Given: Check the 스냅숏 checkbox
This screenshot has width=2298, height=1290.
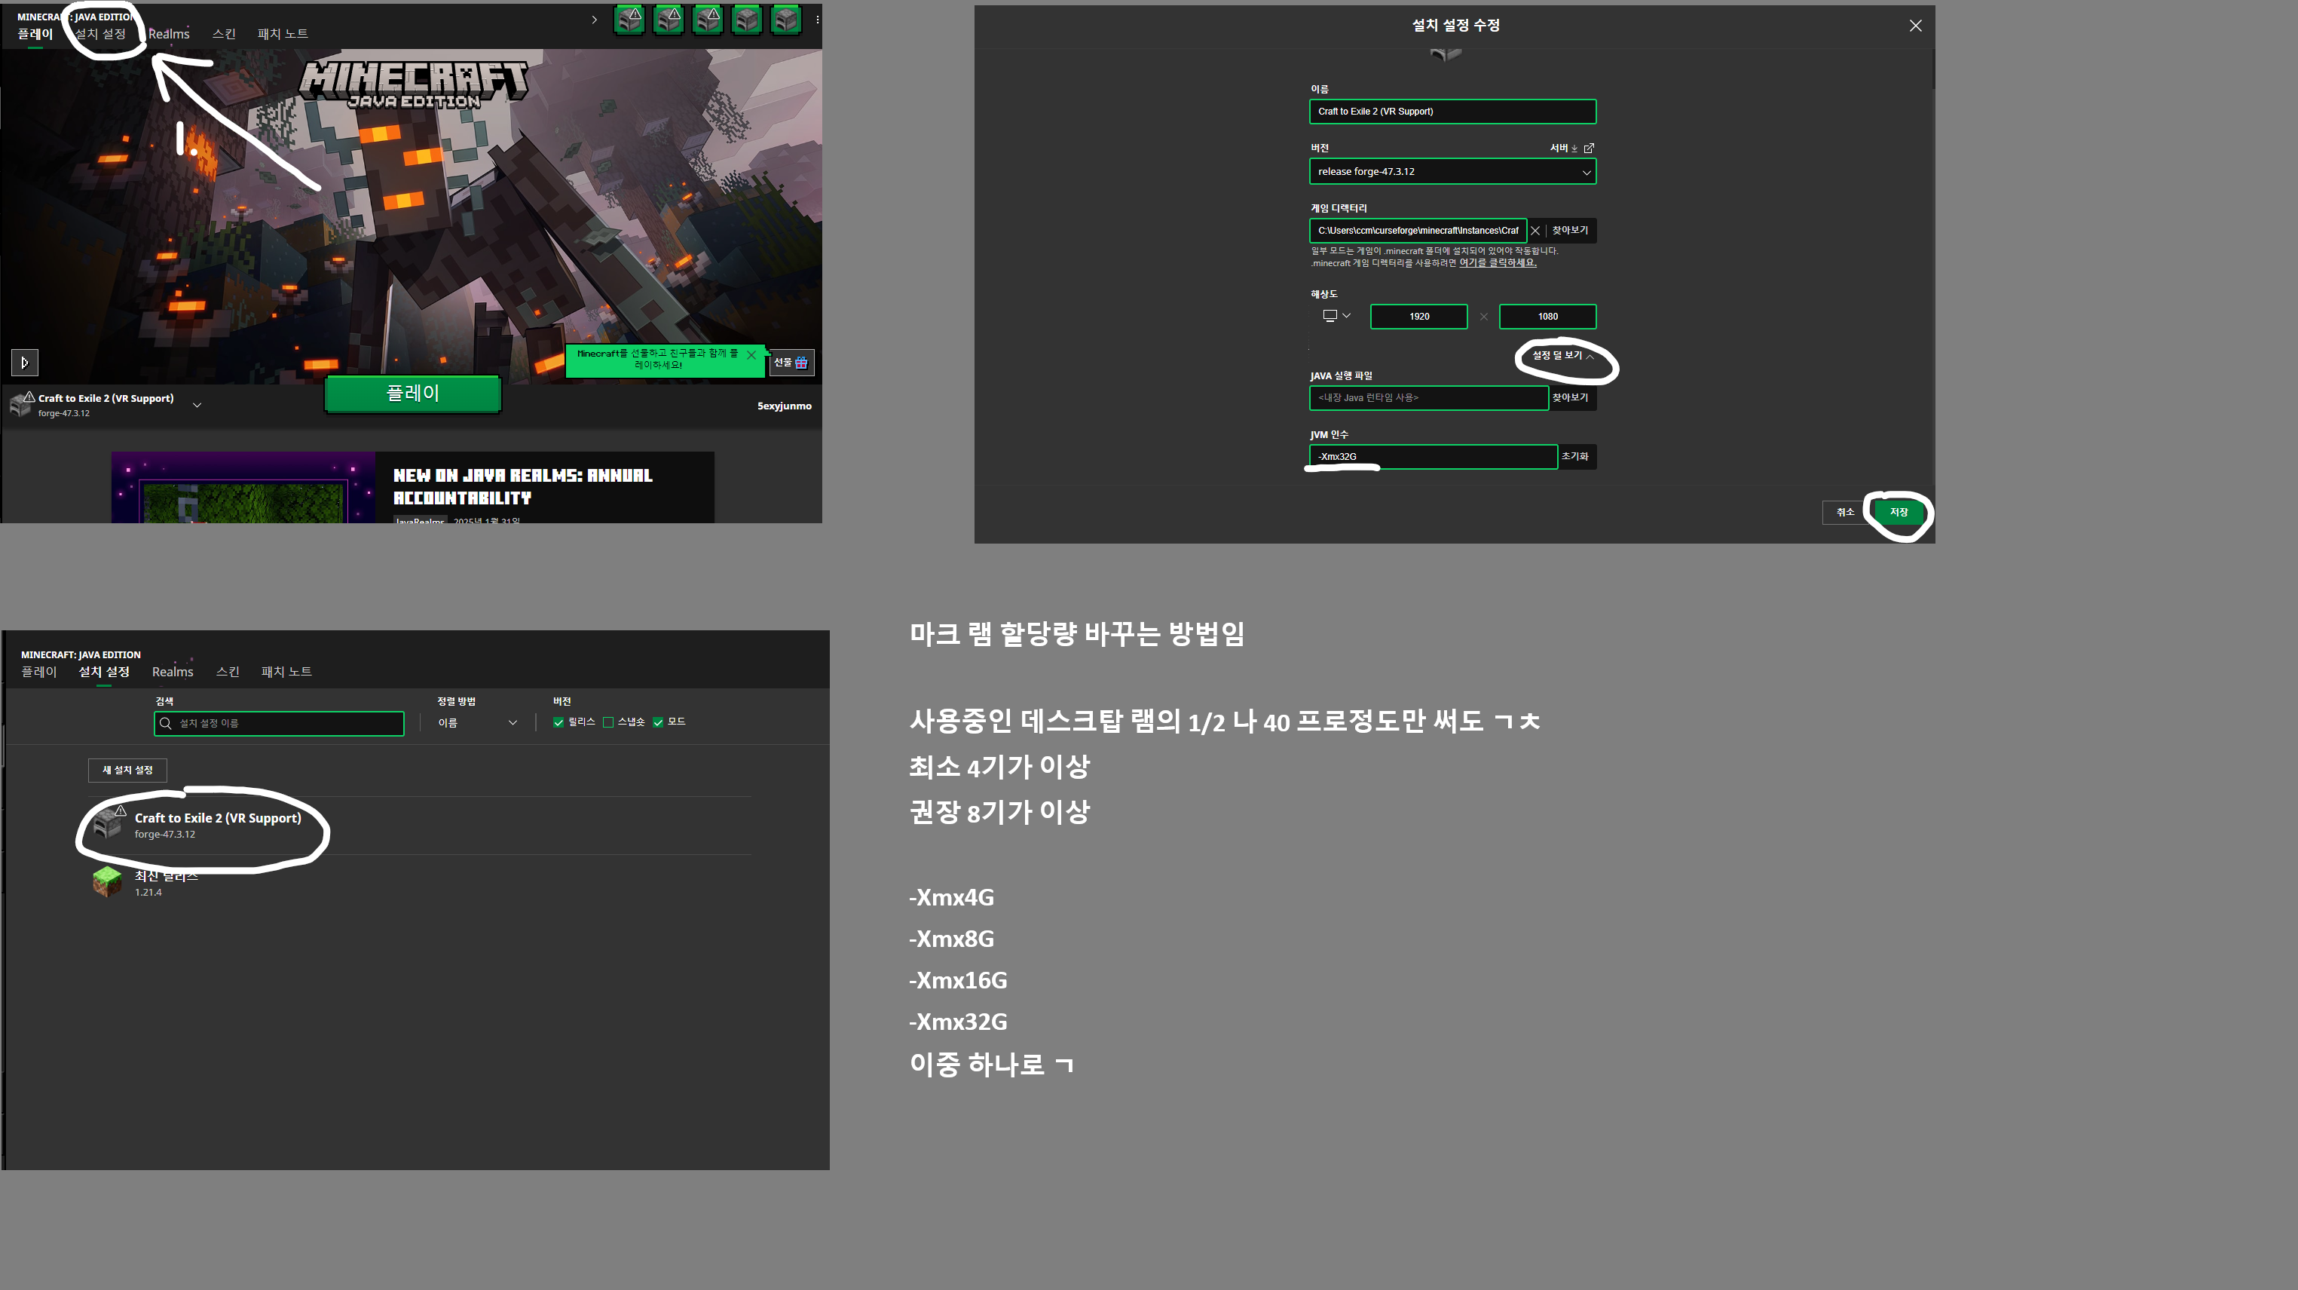Looking at the screenshot, I should (608, 722).
